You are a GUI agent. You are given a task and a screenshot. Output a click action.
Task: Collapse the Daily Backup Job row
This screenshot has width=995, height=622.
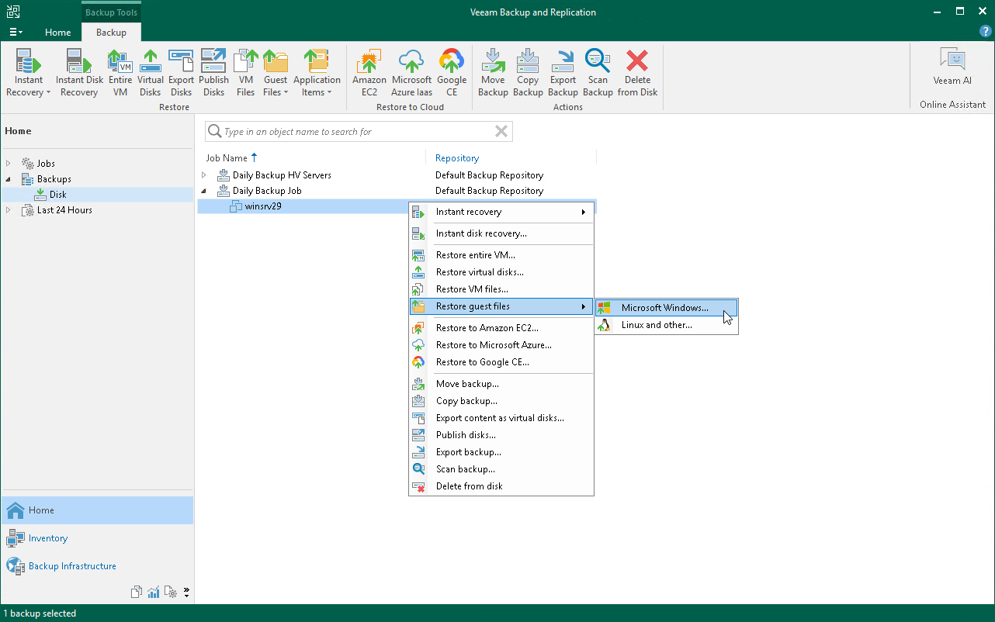pos(204,191)
